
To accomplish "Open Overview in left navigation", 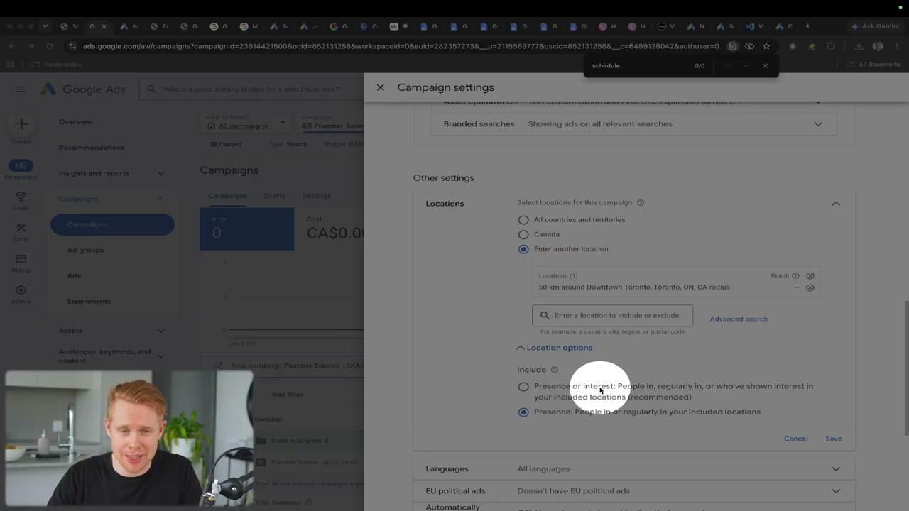I will [76, 122].
